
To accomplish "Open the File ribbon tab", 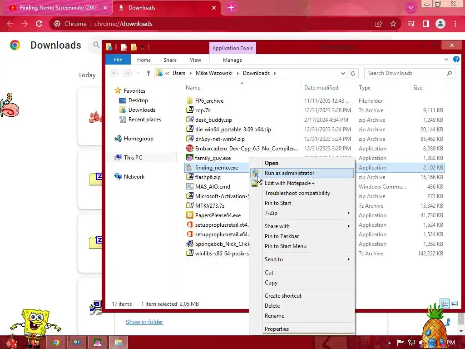I will [x=118, y=60].
